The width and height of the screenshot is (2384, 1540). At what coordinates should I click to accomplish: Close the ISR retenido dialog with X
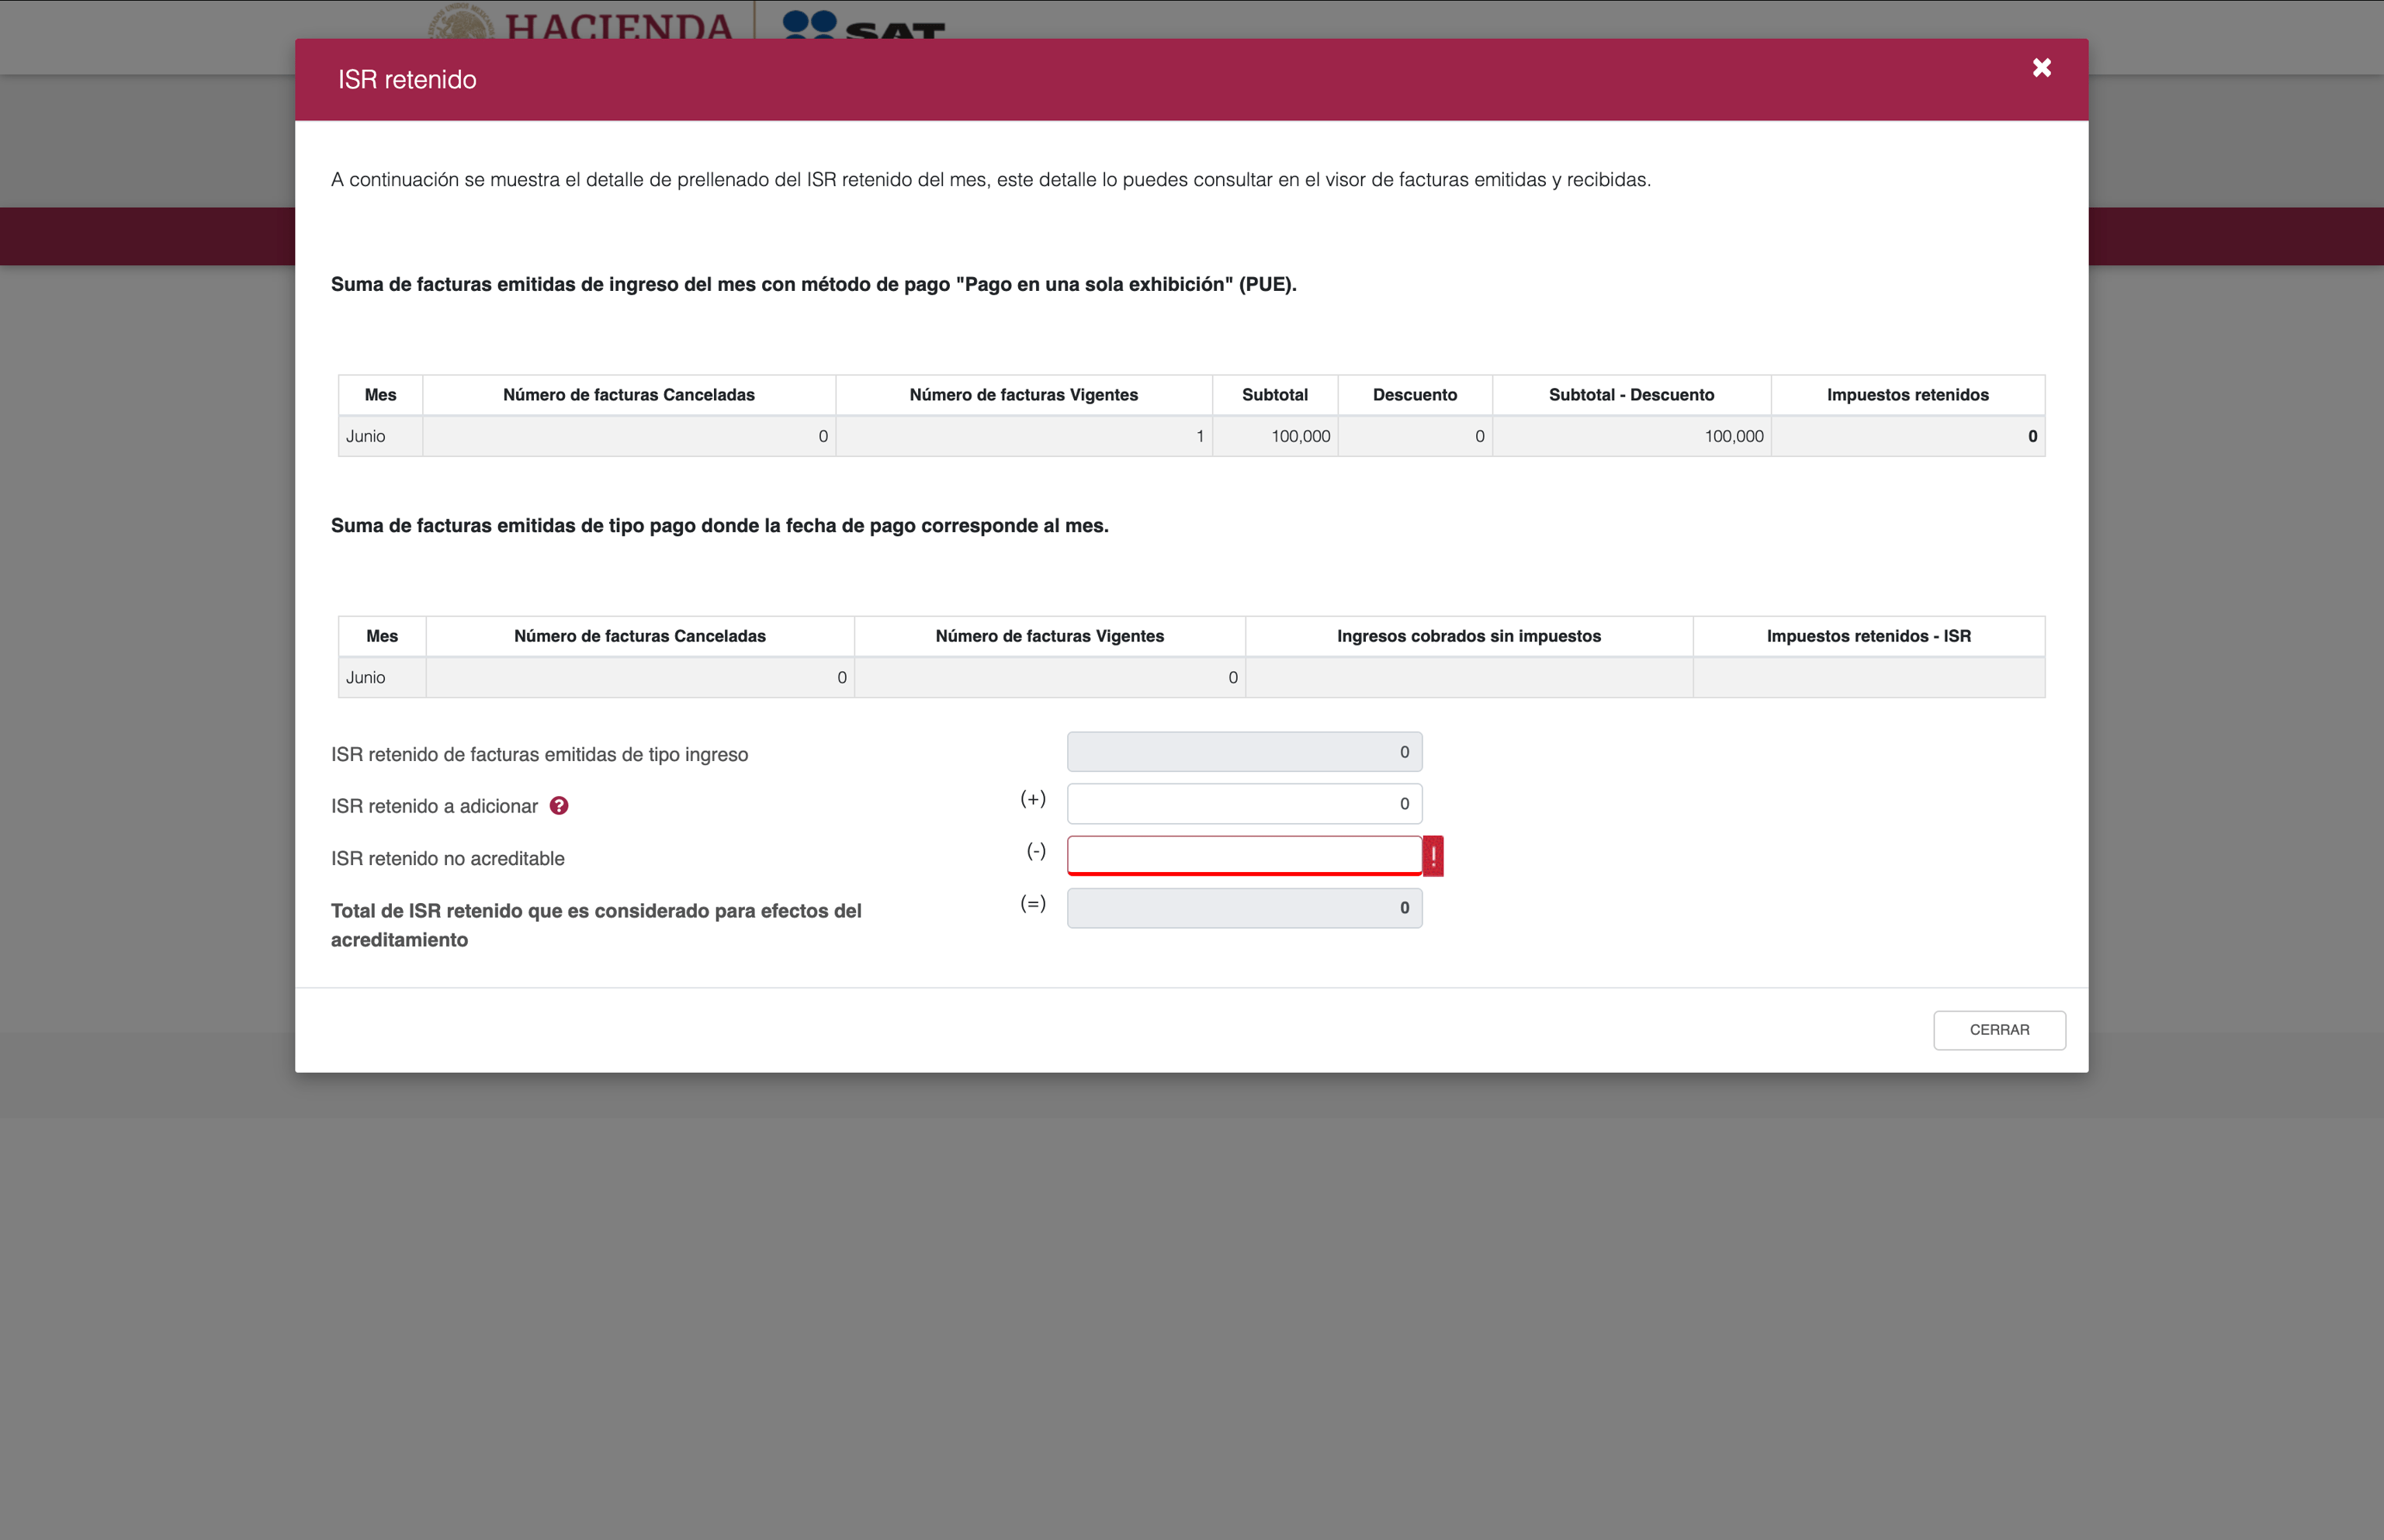(x=2041, y=68)
